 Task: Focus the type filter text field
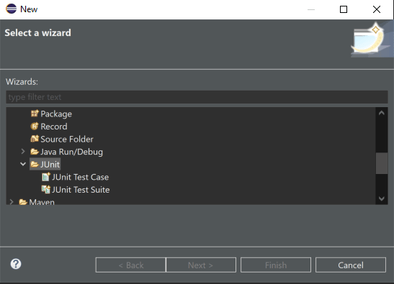(x=197, y=97)
